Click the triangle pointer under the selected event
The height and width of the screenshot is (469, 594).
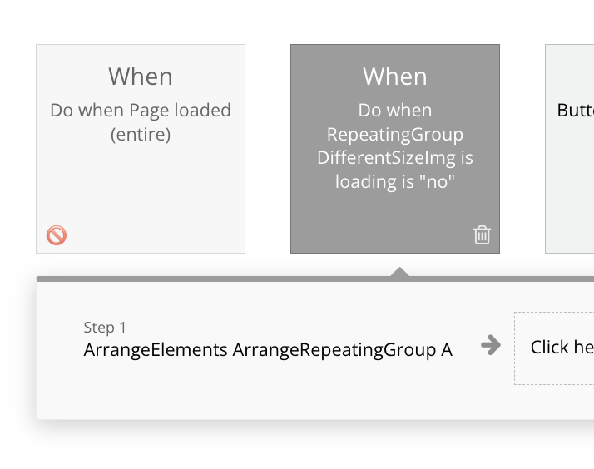click(399, 272)
